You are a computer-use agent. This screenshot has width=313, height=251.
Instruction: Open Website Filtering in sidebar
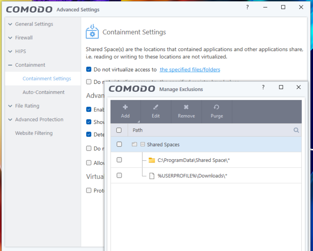tap(34, 133)
